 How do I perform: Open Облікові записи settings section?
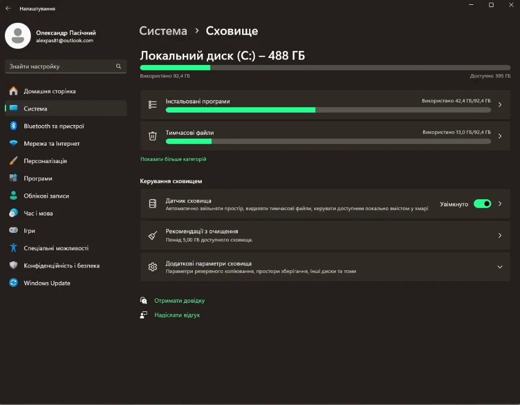coord(46,196)
